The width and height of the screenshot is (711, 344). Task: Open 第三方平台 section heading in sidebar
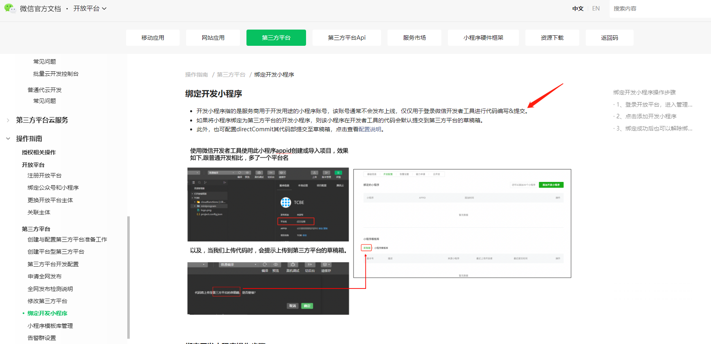[x=36, y=229]
